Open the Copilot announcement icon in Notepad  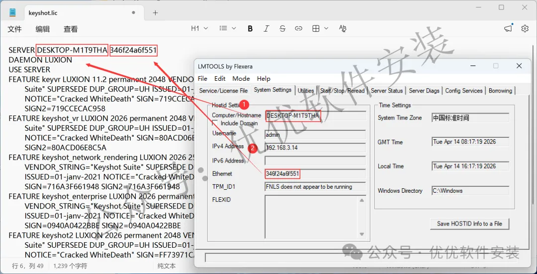[x=509, y=29]
